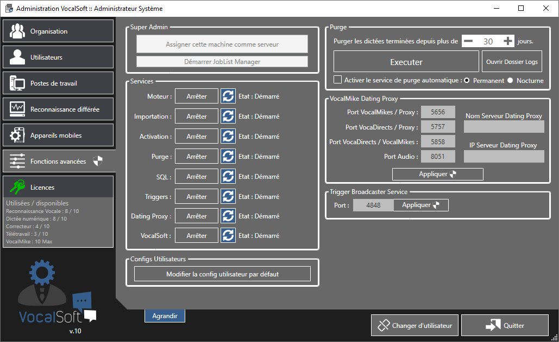559x342 pixels.
Task: Increase purge days with plus icon
Action: click(x=508, y=41)
